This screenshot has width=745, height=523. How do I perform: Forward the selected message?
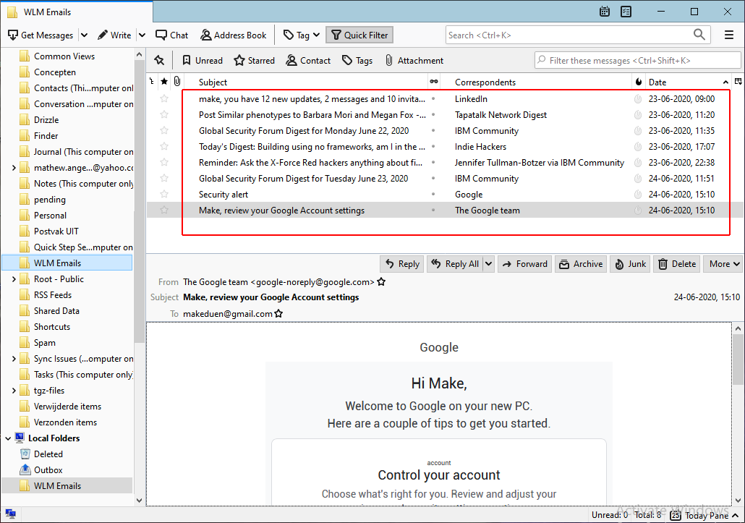click(x=524, y=264)
